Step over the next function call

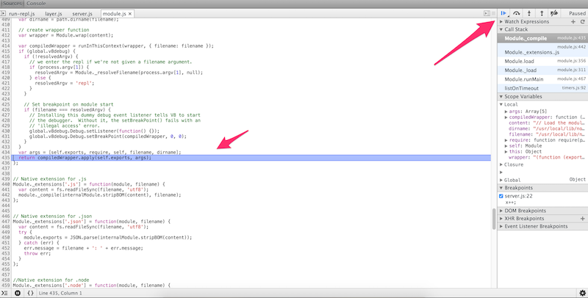coord(517,13)
